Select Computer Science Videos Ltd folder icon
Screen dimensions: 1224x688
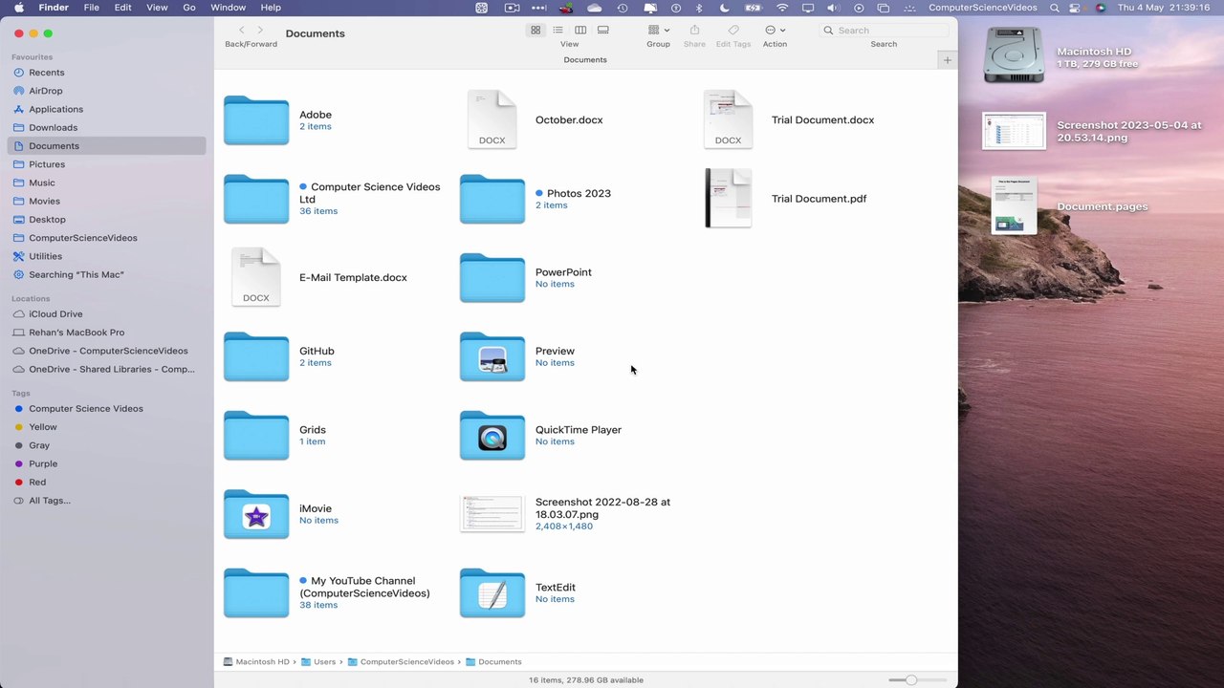[x=256, y=199]
